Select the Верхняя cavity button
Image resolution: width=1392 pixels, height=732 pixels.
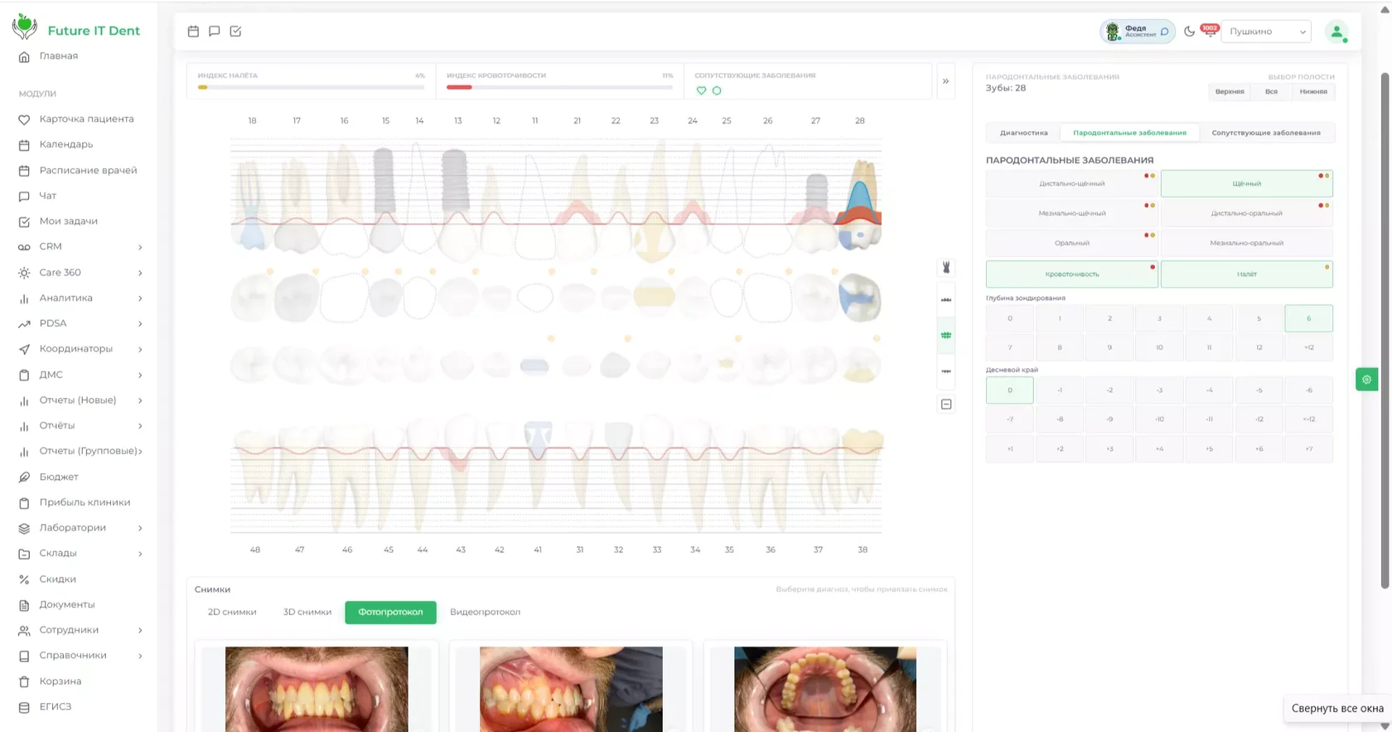coord(1230,91)
